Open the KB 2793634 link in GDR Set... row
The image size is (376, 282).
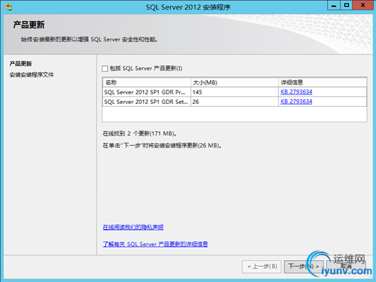296,101
